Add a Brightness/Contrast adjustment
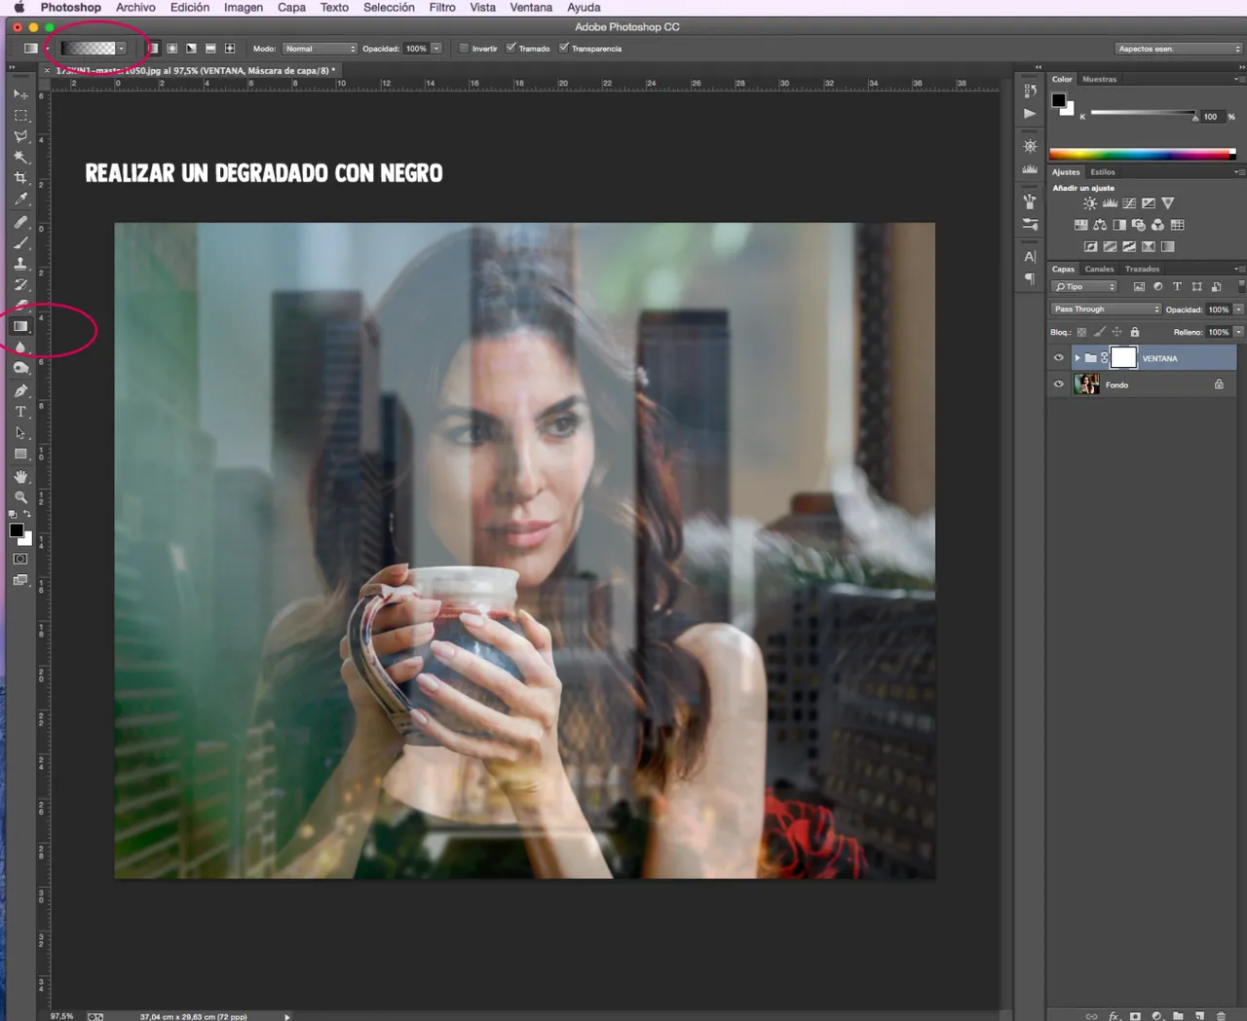Image resolution: width=1247 pixels, height=1021 pixels. coord(1090,203)
